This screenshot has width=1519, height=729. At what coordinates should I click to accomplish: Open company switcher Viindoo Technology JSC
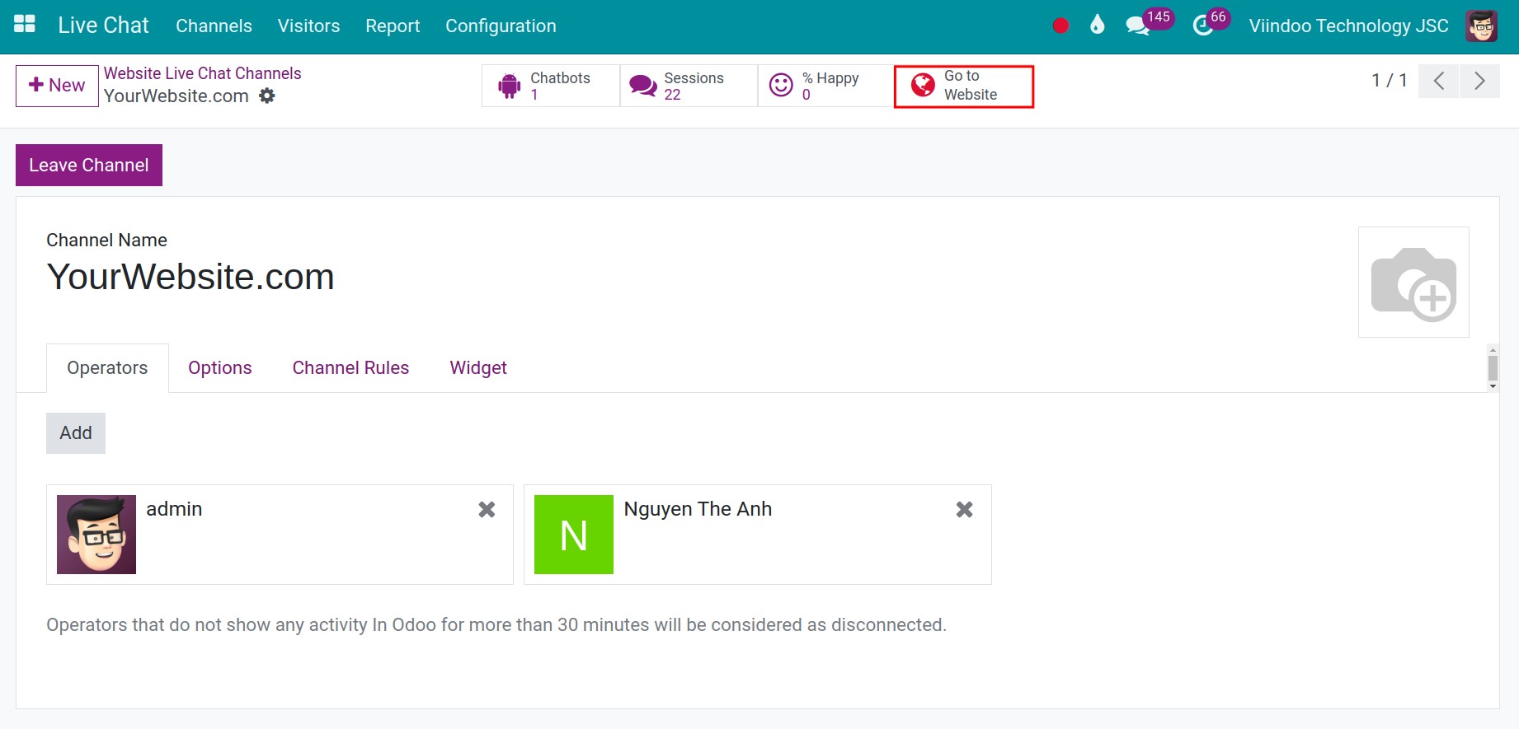tap(1348, 26)
